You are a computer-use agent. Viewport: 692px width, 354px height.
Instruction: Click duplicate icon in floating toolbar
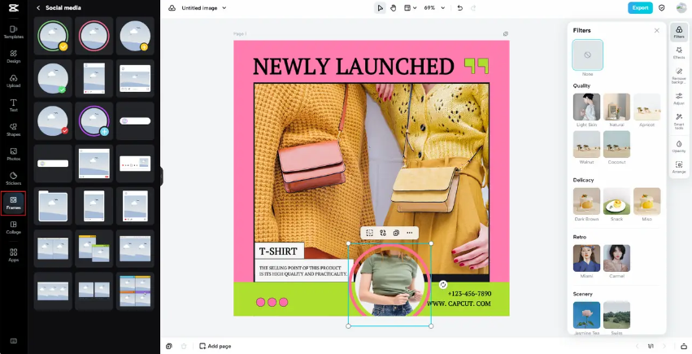(396, 233)
